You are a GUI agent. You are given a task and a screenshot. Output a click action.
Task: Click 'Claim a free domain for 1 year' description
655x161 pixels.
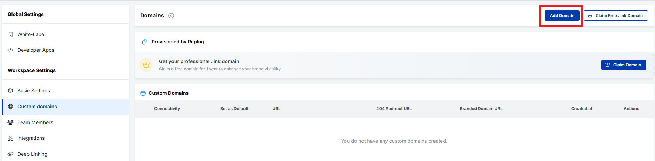pos(220,69)
